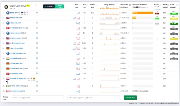The image size is (180, 106).
Task: Sort table by Miners count arrows
Action: pyautogui.click(x=97, y=5)
